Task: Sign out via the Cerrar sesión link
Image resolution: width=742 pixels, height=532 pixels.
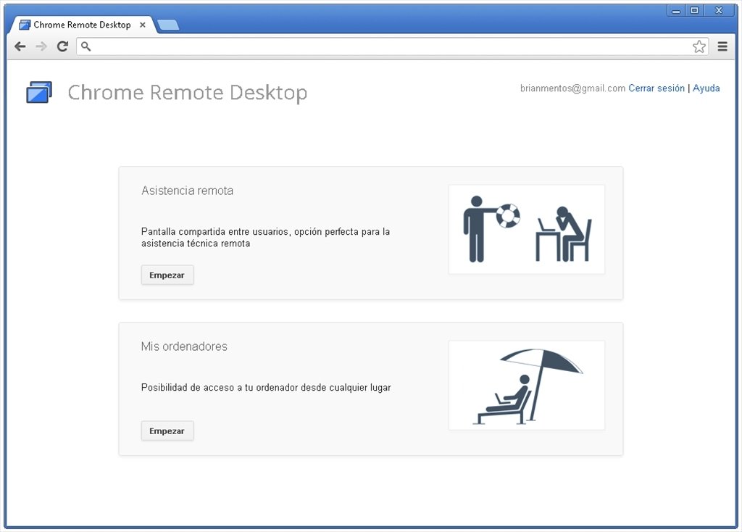Action: point(656,88)
